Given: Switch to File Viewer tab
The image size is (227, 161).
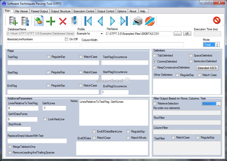Looking at the screenshot, I should pos(22,11).
